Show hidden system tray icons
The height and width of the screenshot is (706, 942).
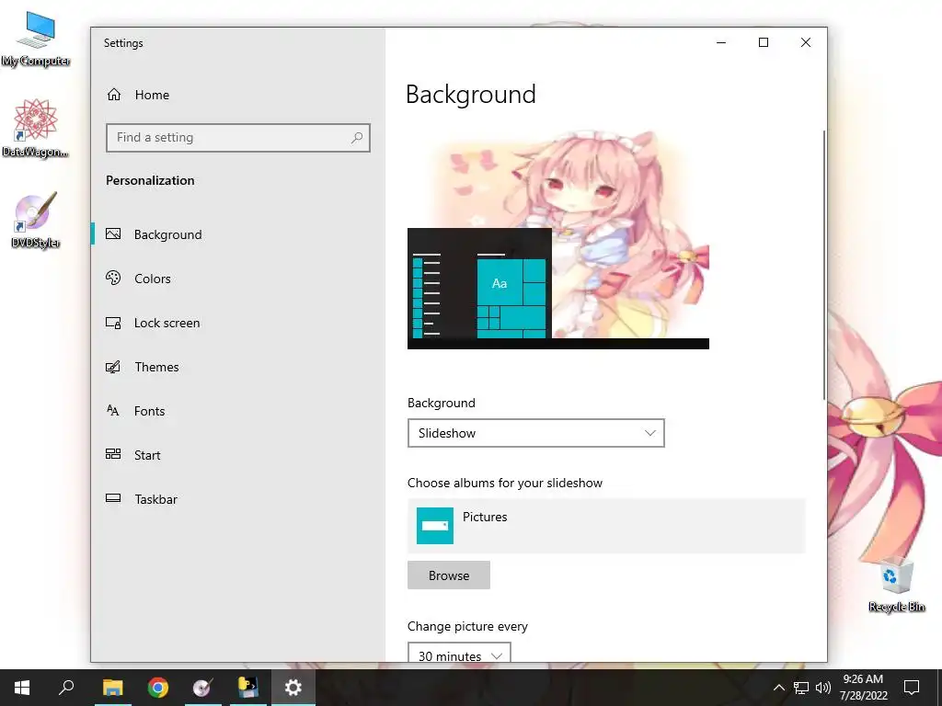(x=778, y=688)
